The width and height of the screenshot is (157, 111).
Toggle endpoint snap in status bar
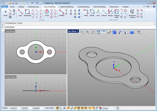68,108
